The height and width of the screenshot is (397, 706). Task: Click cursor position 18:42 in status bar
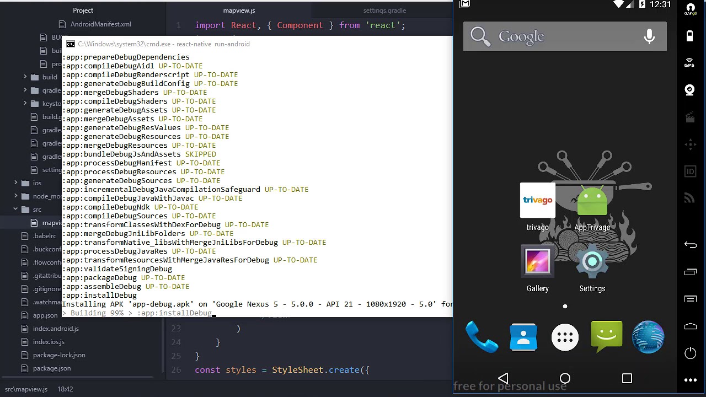[x=65, y=389]
